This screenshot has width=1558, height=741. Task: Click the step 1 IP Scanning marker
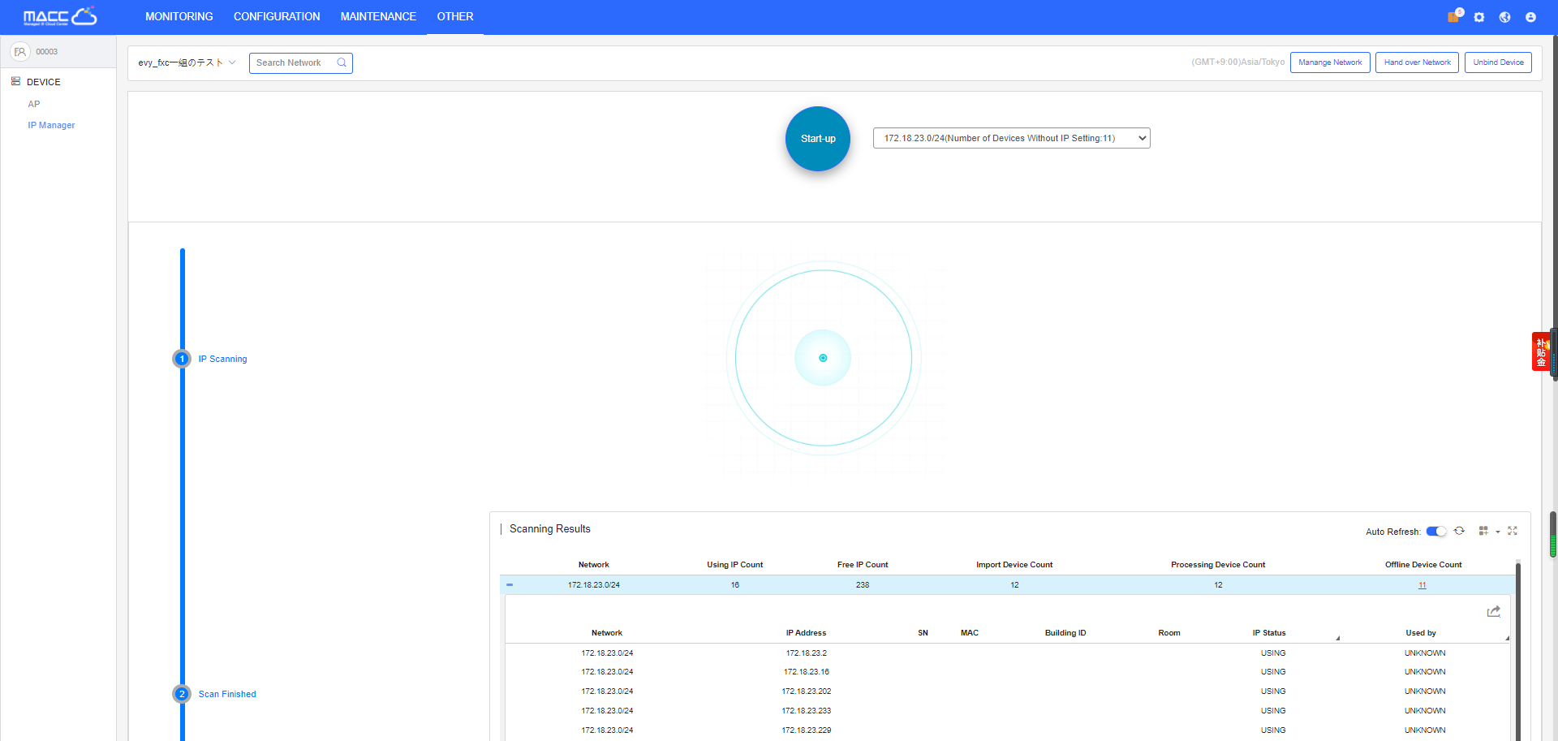pyautogui.click(x=182, y=359)
